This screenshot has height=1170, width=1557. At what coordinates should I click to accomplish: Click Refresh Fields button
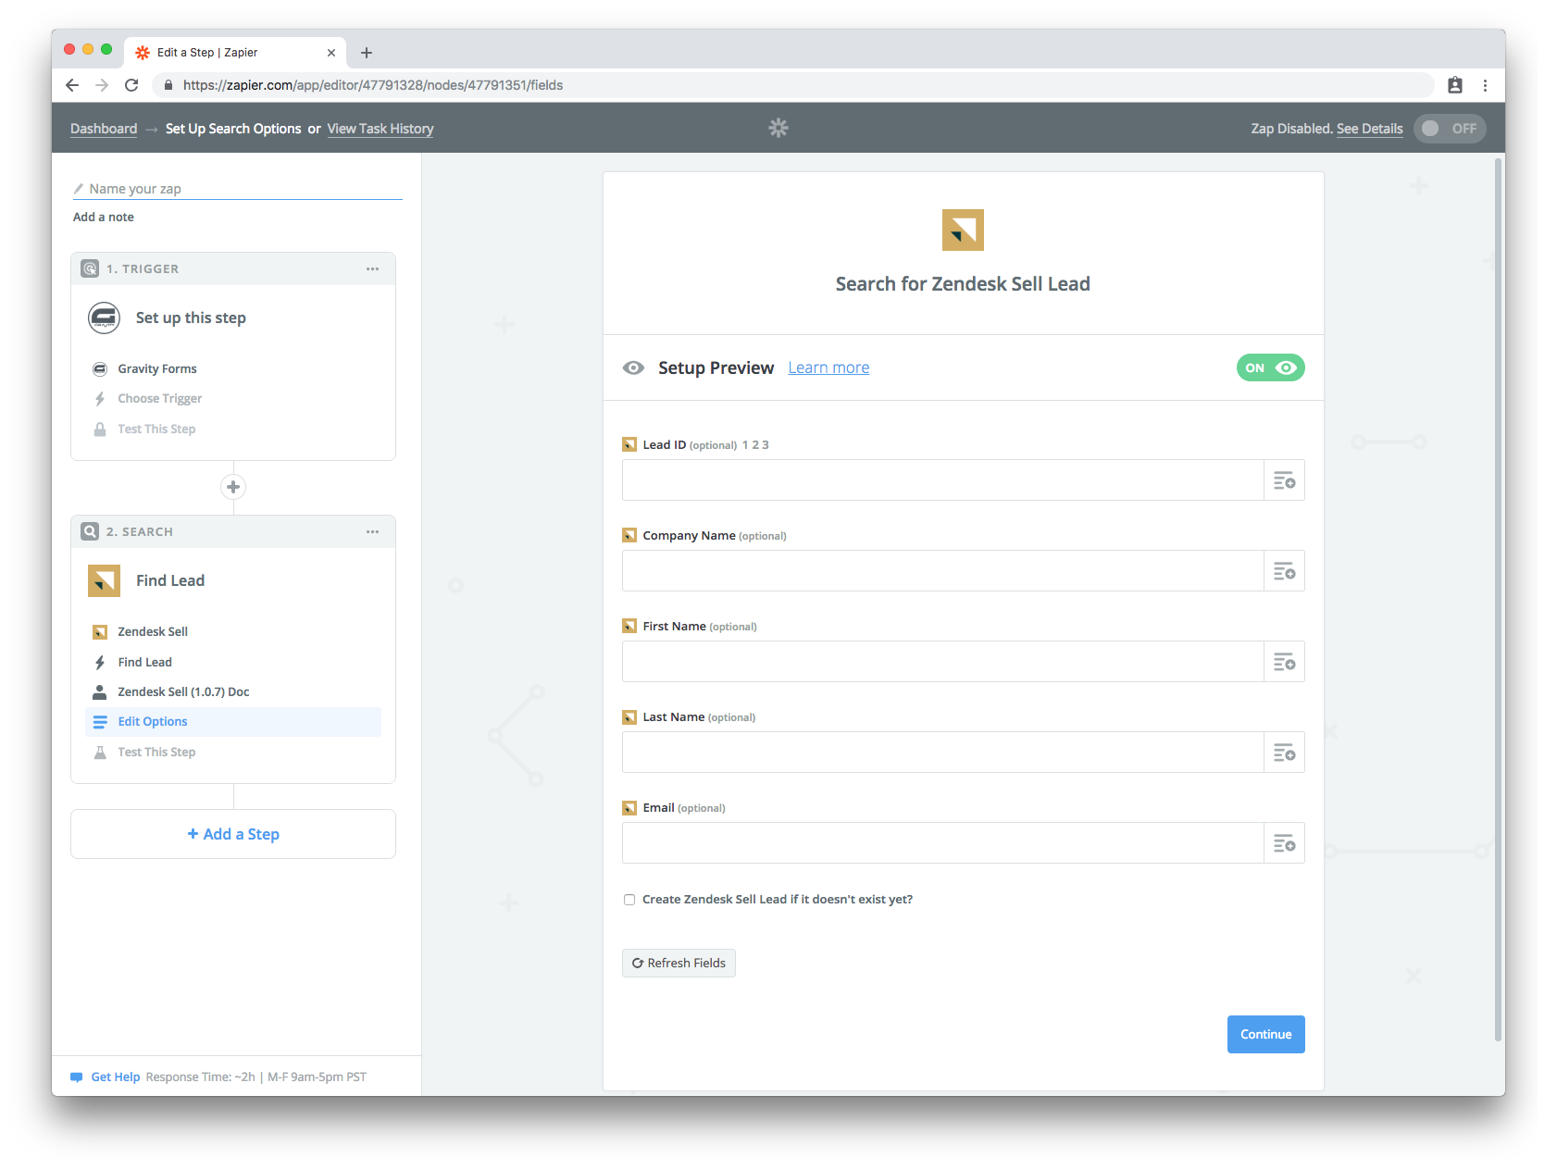[x=679, y=963]
